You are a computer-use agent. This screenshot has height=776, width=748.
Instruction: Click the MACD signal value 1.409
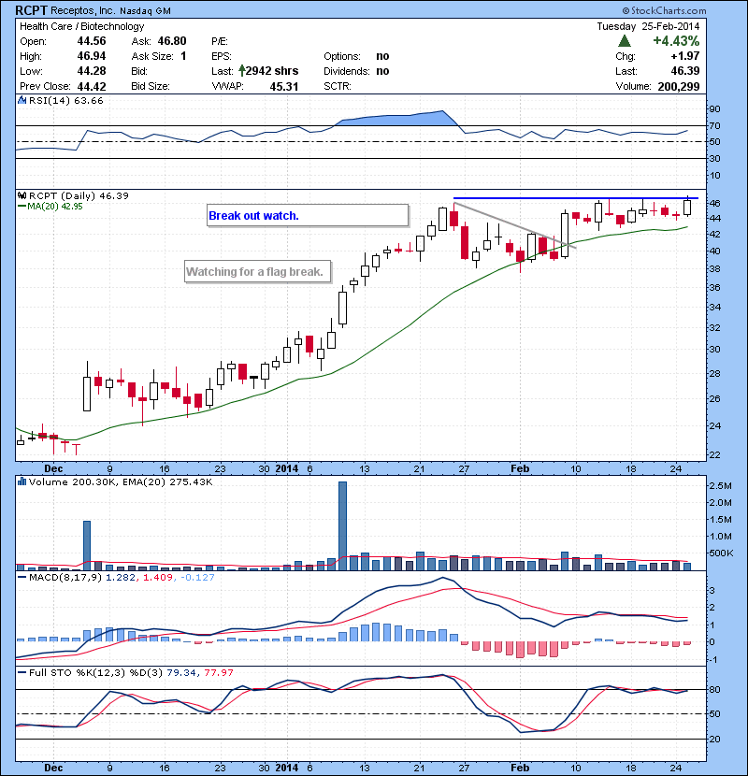click(x=158, y=578)
